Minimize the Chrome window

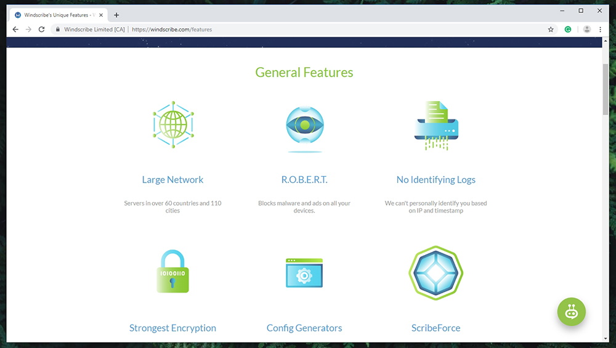(562, 10)
